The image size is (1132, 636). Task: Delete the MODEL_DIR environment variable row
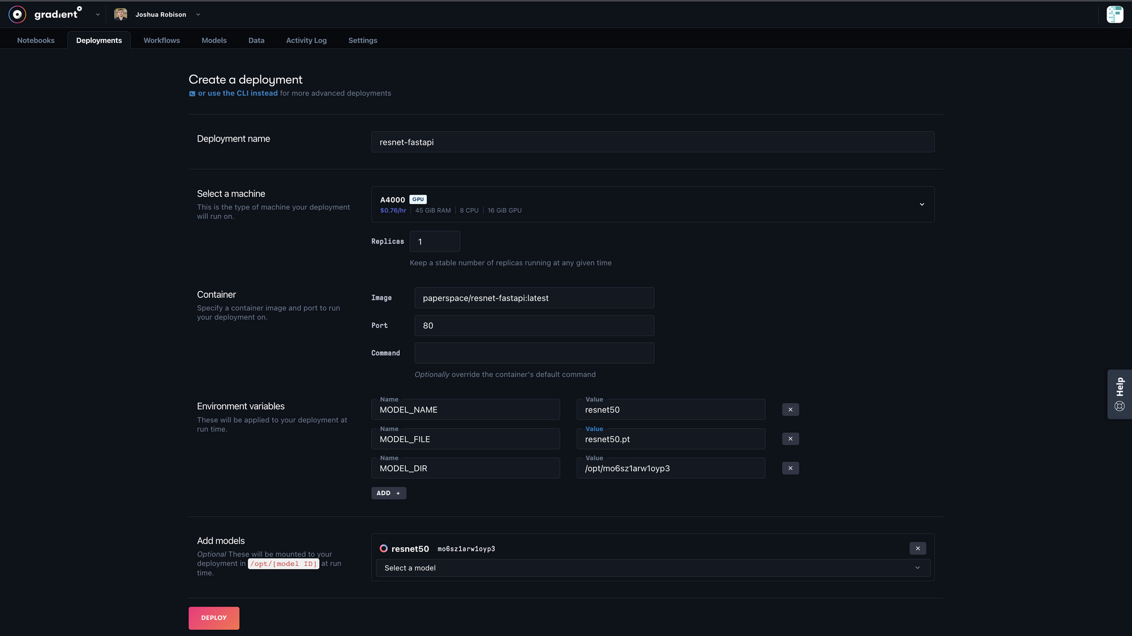[x=790, y=469]
